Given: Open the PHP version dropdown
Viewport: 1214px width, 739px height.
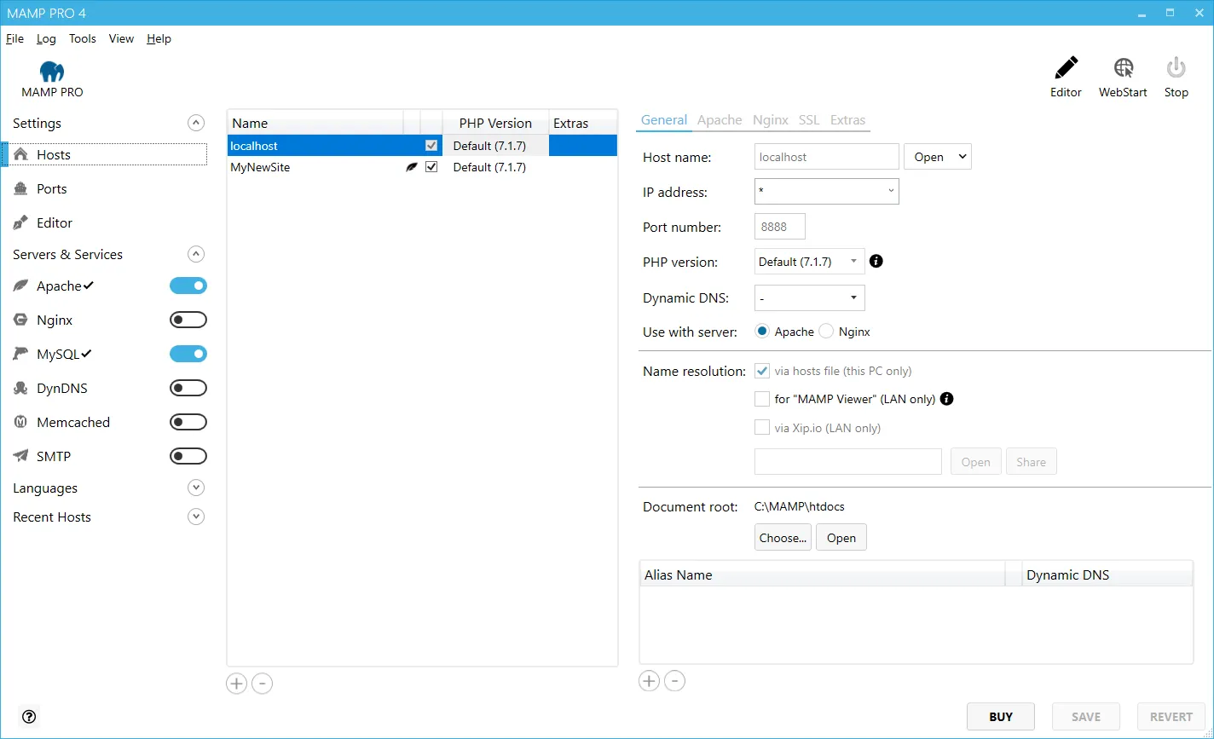Looking at the screenshot, I should point(809,262).
